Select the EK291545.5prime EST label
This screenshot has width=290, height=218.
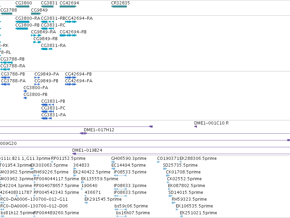pyautogui.click(x=103, y=199)
